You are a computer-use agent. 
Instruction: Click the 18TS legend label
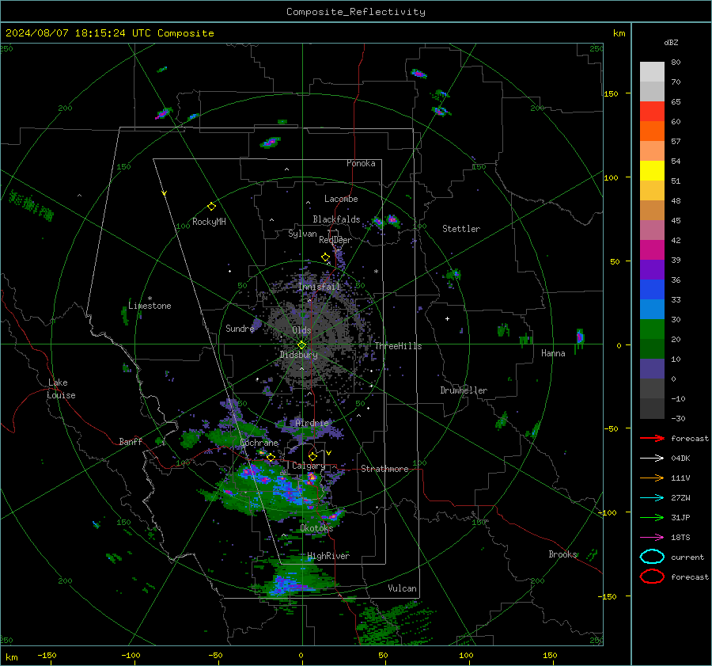tap(680, 538)
